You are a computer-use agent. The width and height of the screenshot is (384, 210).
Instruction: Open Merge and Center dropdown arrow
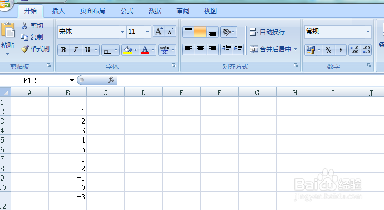pos(296,49)
